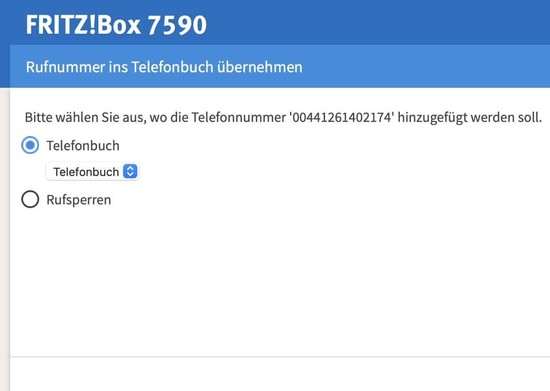Click the dark blue top header bar
Image resolution: width=550 pixels, height=391 pixels.
pyautogui.click(x=376, y=22)
